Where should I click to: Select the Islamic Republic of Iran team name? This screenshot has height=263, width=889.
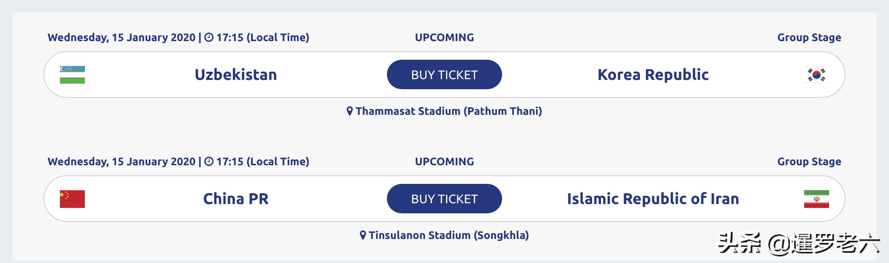pyautogui.click(x=653, y=199)
